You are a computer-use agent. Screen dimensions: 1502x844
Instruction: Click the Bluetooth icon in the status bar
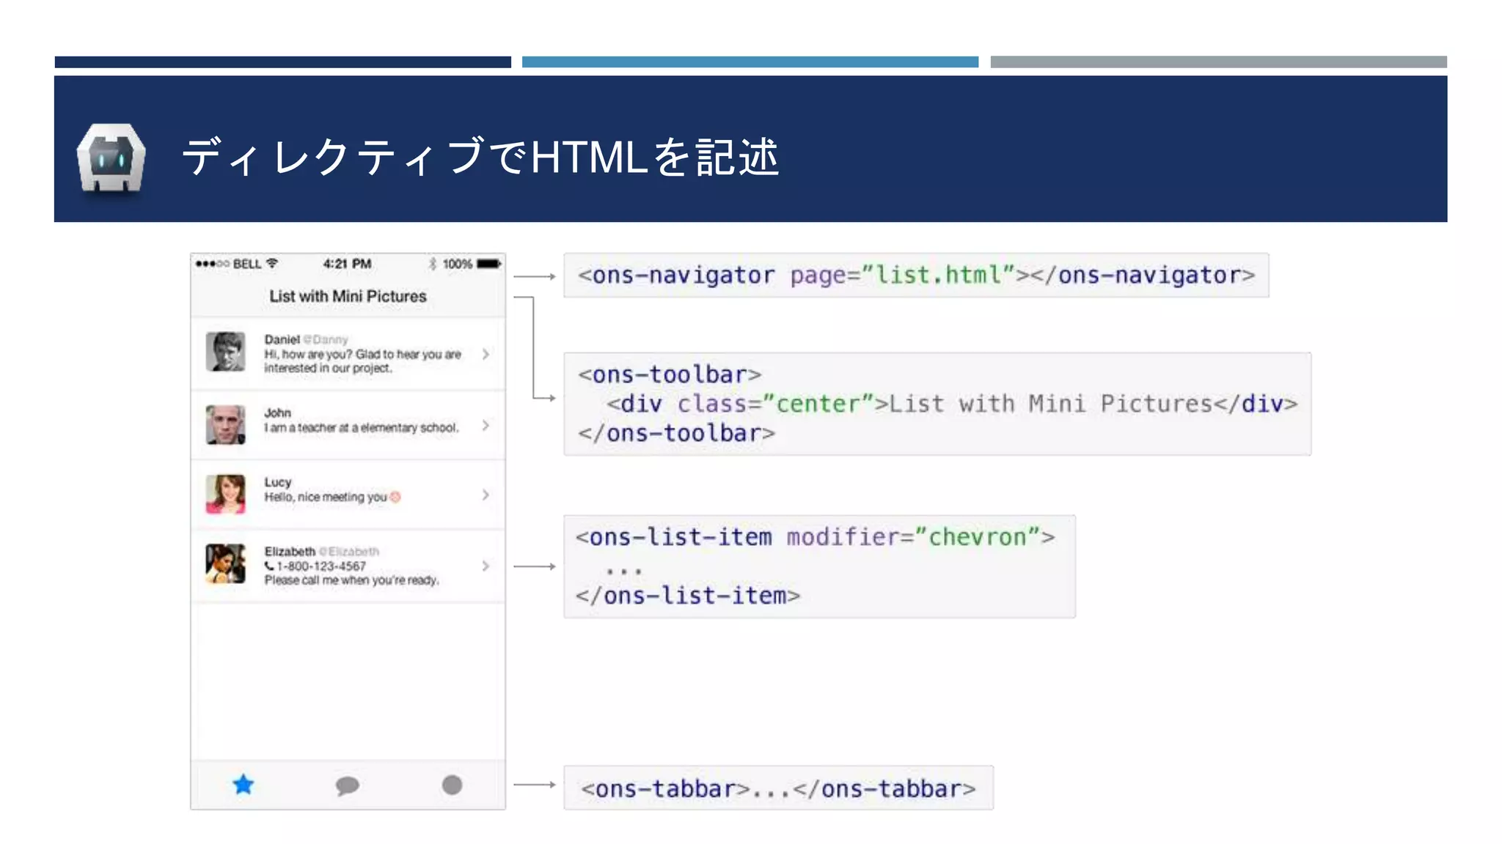433,264
